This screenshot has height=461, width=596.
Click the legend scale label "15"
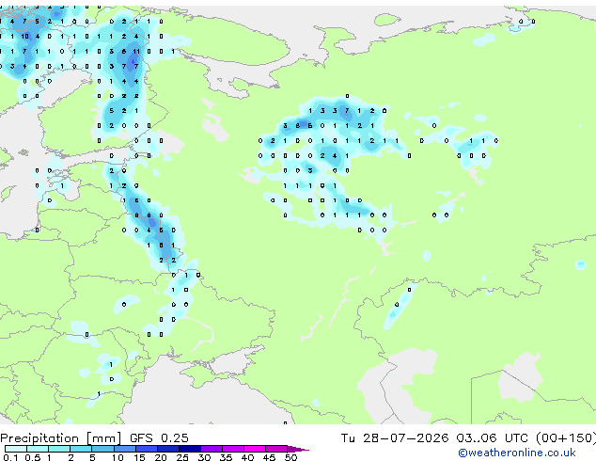tap(139, 457)
